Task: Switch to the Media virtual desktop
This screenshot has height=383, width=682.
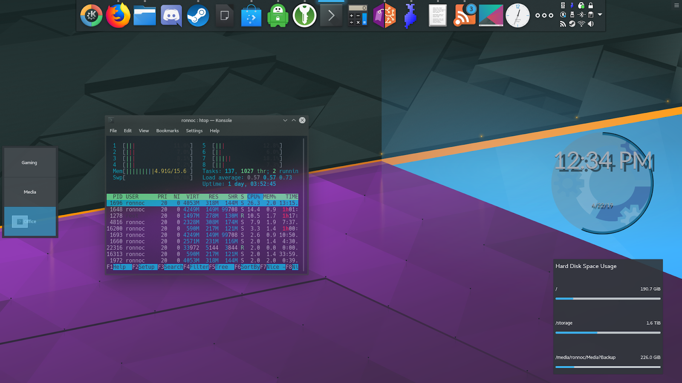Action: [x=30, y=192]
